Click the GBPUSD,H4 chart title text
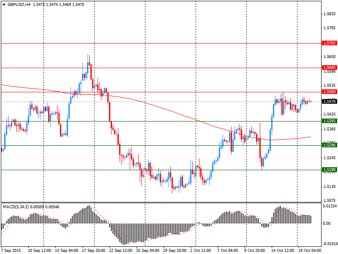The image size is (338, 254). (19, 5)
